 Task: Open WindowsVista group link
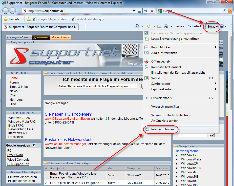[191, 159]
